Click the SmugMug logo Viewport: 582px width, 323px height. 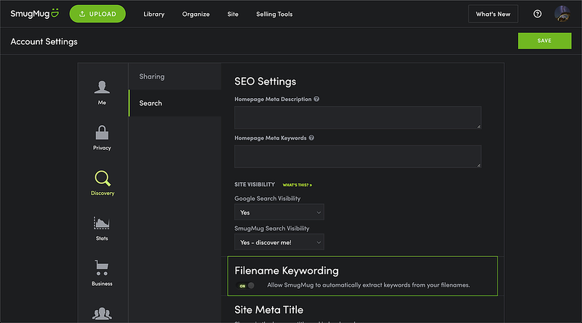click(34, 14)
